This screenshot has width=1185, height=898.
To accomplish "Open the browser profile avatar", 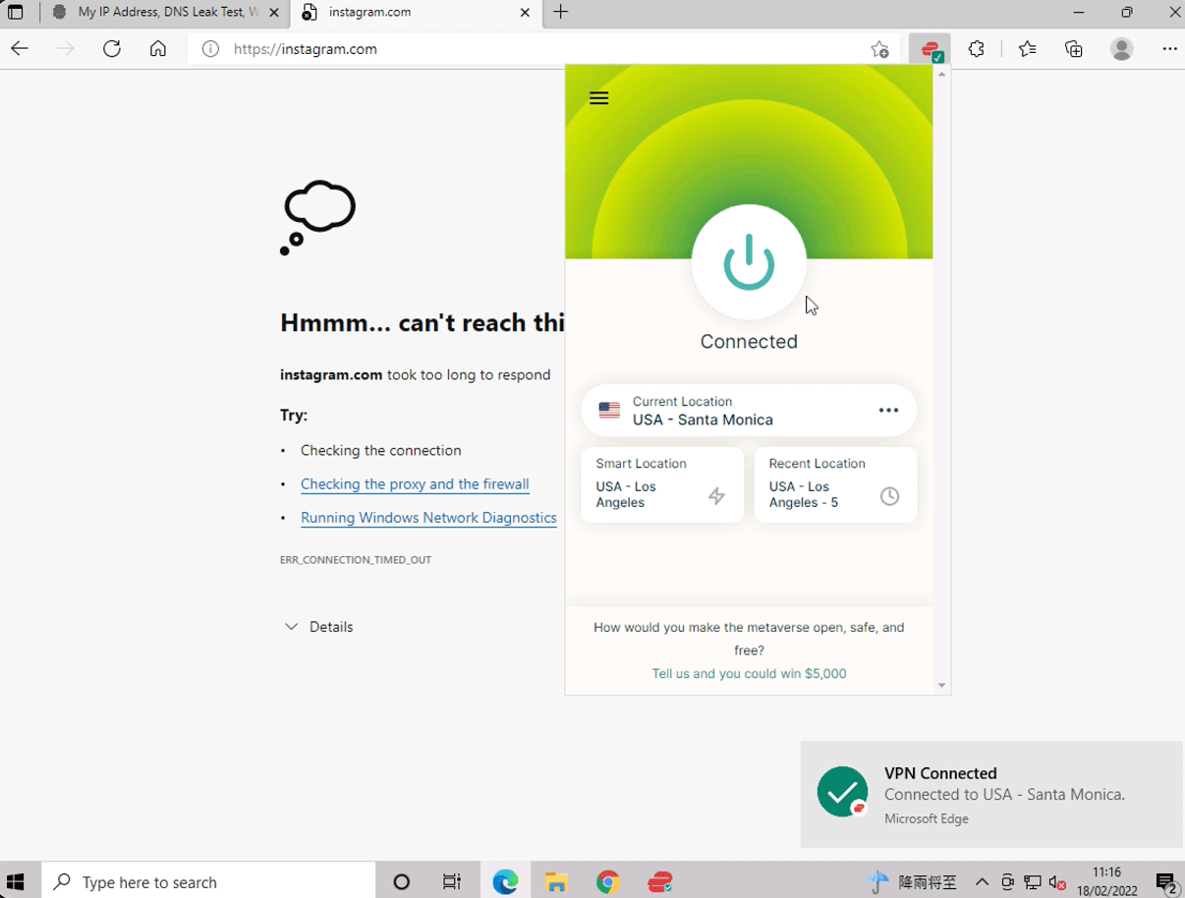I will pos(1121,49).
